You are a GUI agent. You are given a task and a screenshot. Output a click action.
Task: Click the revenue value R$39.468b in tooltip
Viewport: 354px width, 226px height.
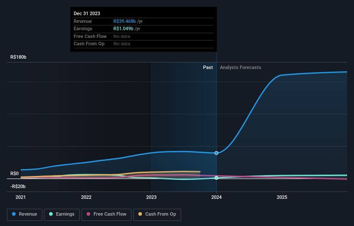click(x=125, y=21)
